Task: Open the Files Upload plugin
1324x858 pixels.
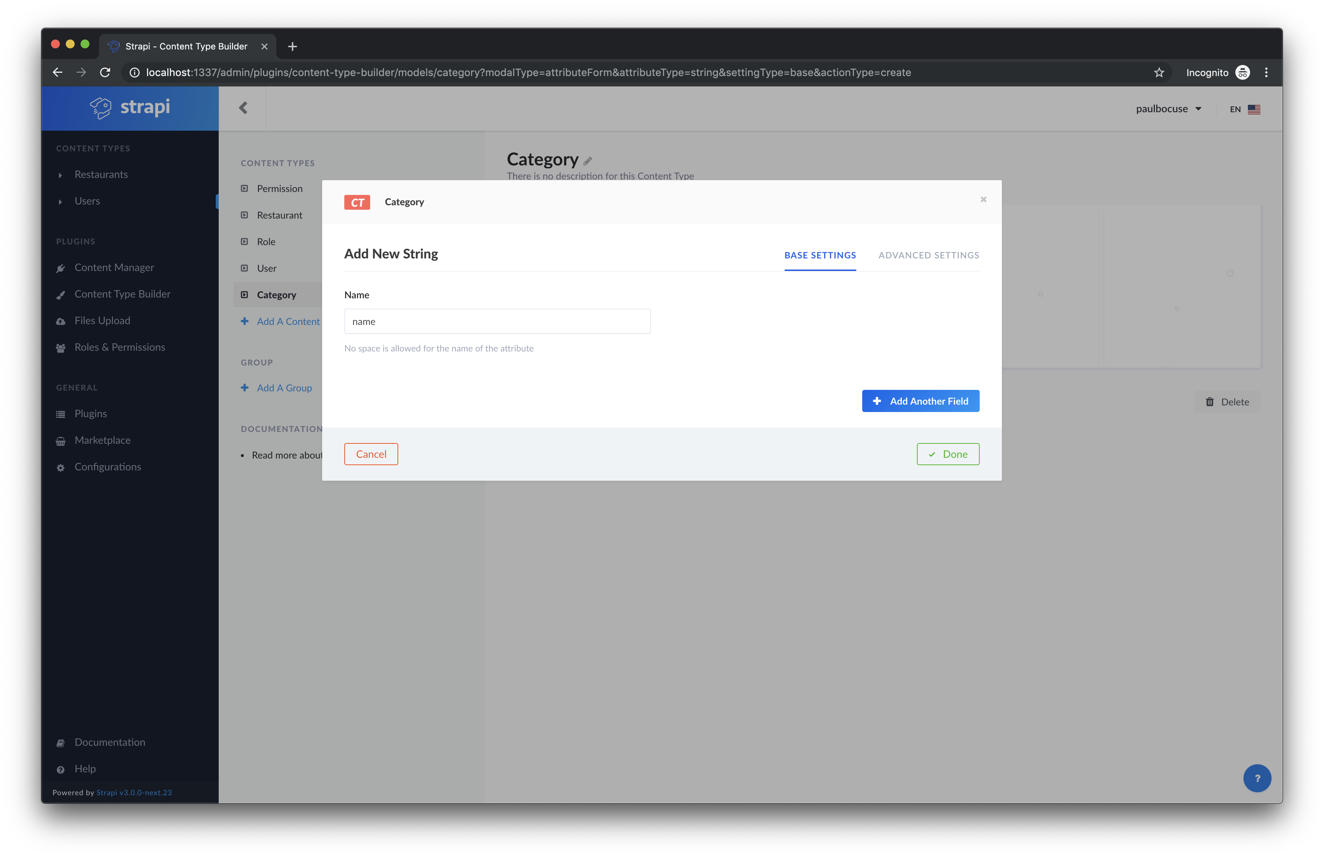Action: [x=102, y=320]
